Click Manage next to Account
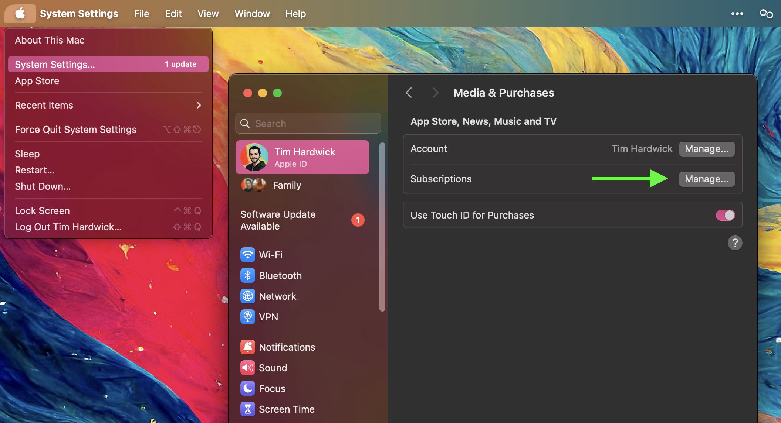 (x=707, y=149)
